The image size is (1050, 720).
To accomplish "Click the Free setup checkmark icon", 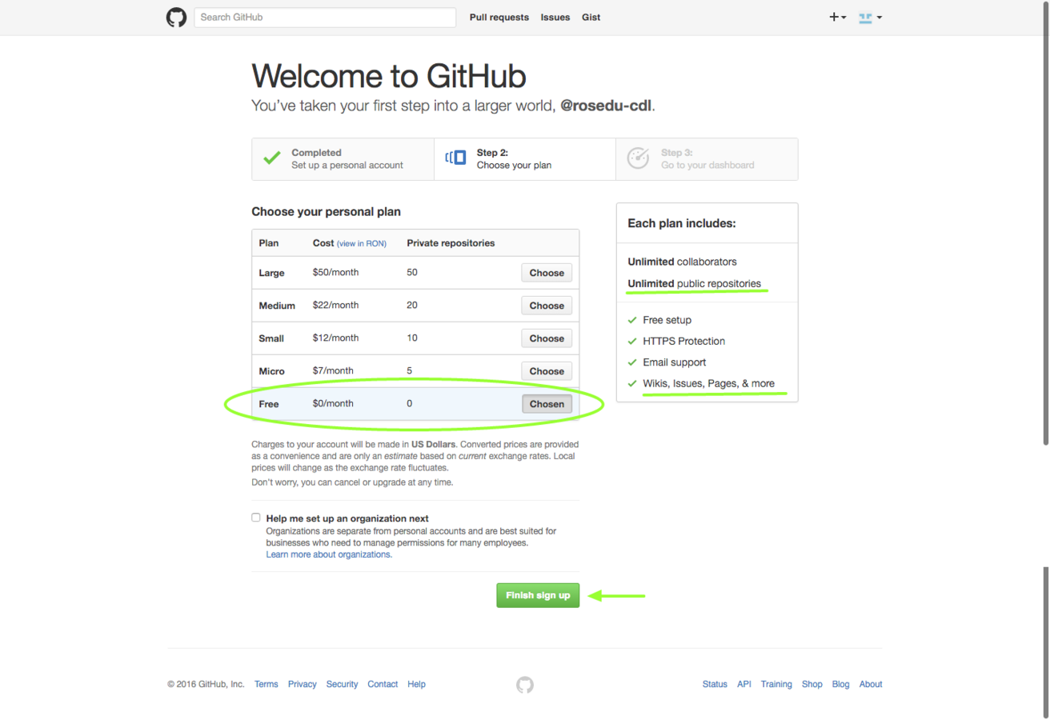I will coord(632,320).
